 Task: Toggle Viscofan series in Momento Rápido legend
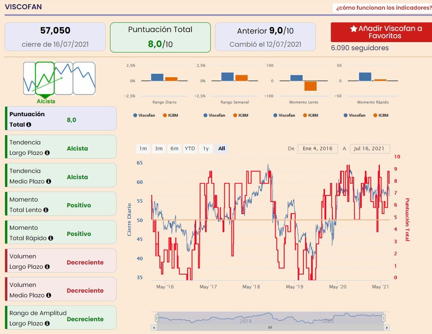coord(354,115)
